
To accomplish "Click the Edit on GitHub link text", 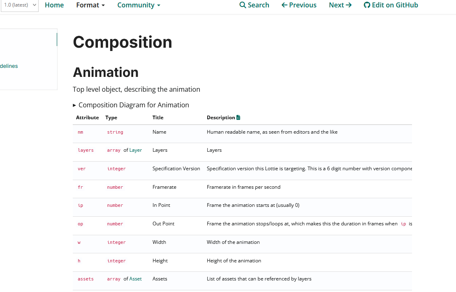I will (x=395, y=5).
